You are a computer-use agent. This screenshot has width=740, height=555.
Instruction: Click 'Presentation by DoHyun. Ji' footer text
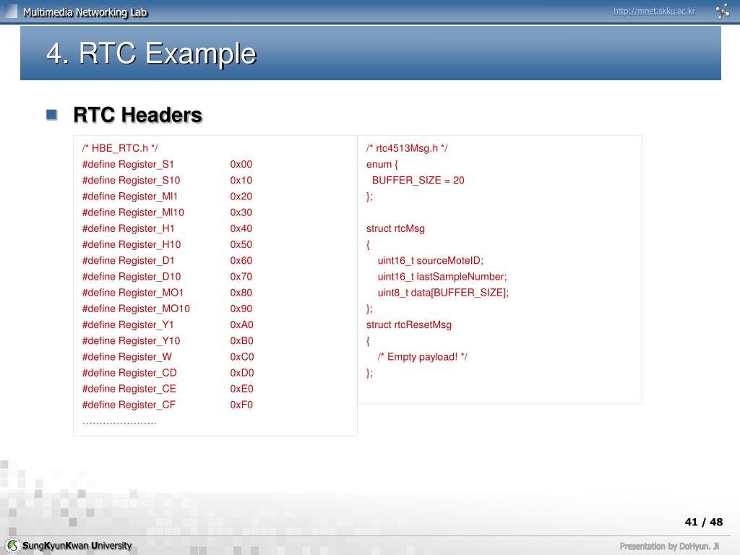669,546
